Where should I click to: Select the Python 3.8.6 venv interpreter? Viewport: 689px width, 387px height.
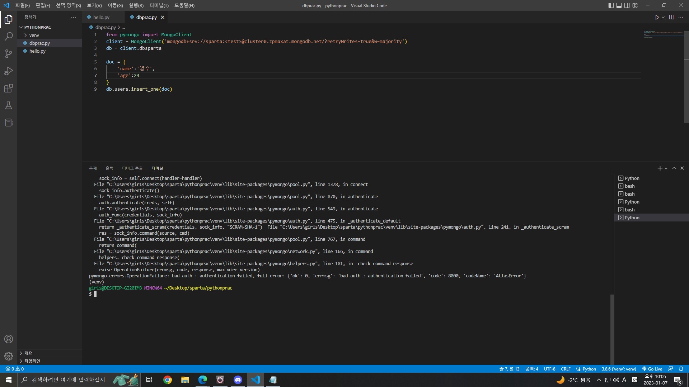(x=619, y=369)
